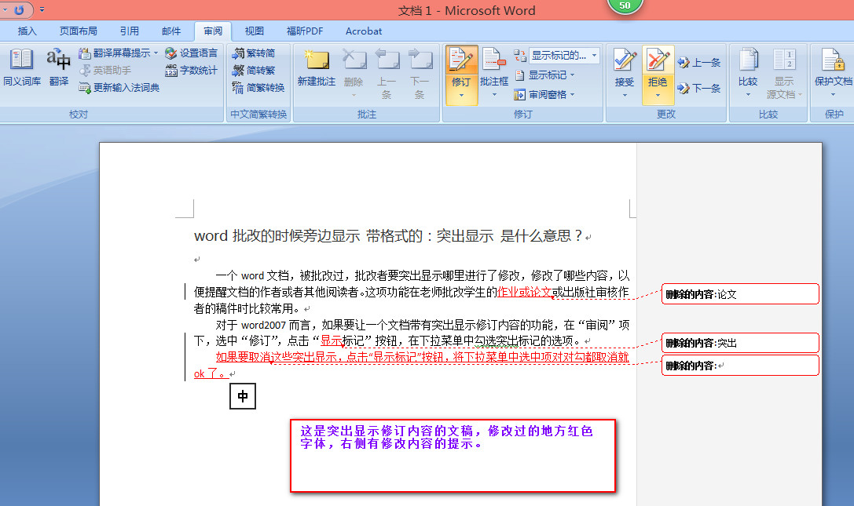The width and height of the screenshot is (854, 506).
Task: Open the Balloons (批注框) options
Action: [x=494, y=73]
